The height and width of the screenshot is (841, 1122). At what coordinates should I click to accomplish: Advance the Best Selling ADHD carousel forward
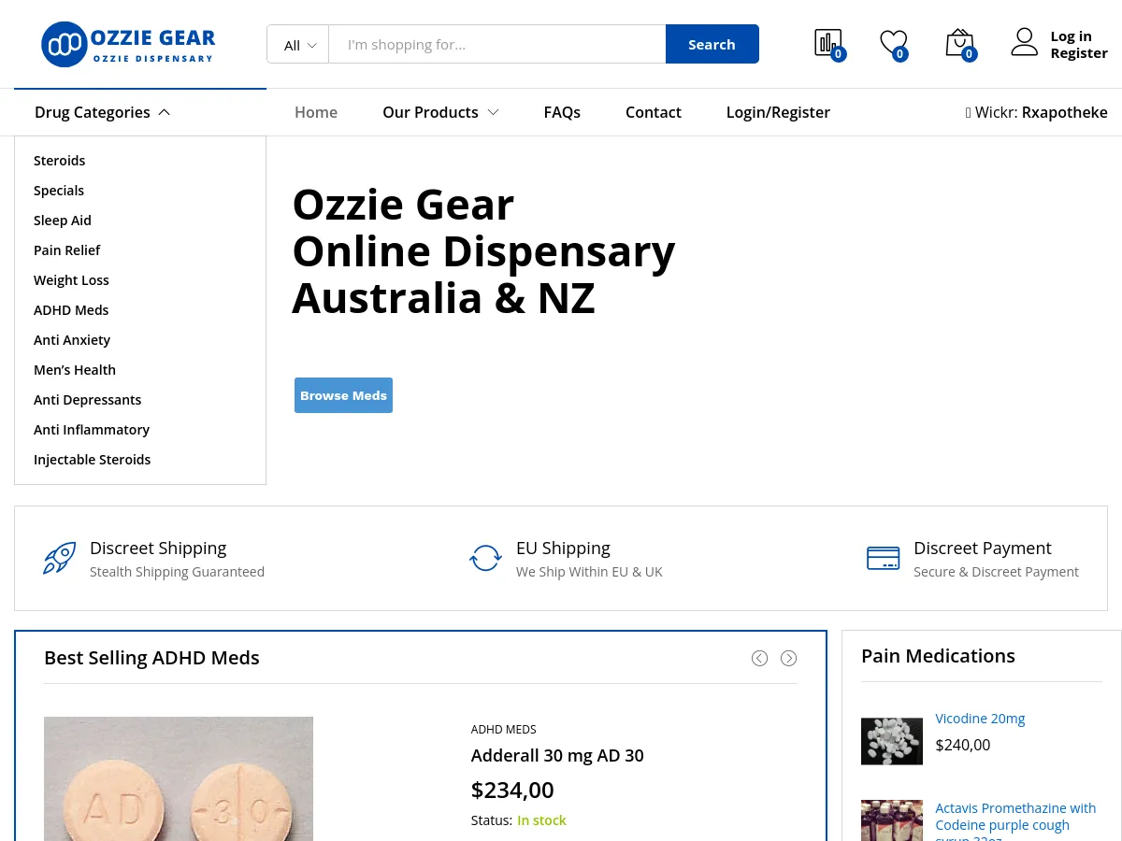pyautogui.click(x=788, y=658)
